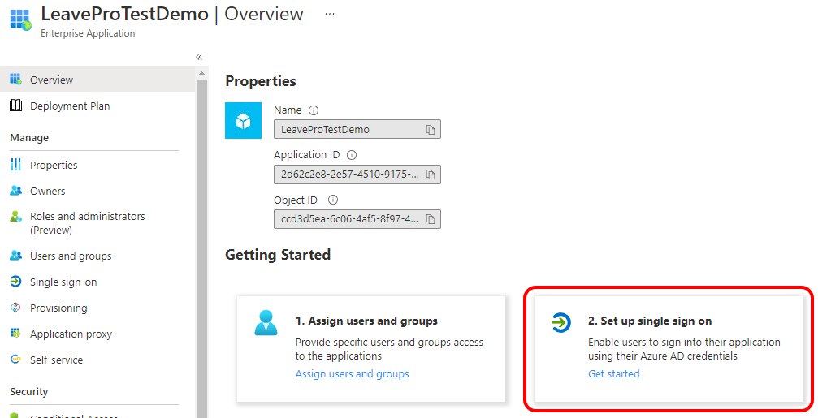Click the Deployment Plan book icon

tap(15, 106)
